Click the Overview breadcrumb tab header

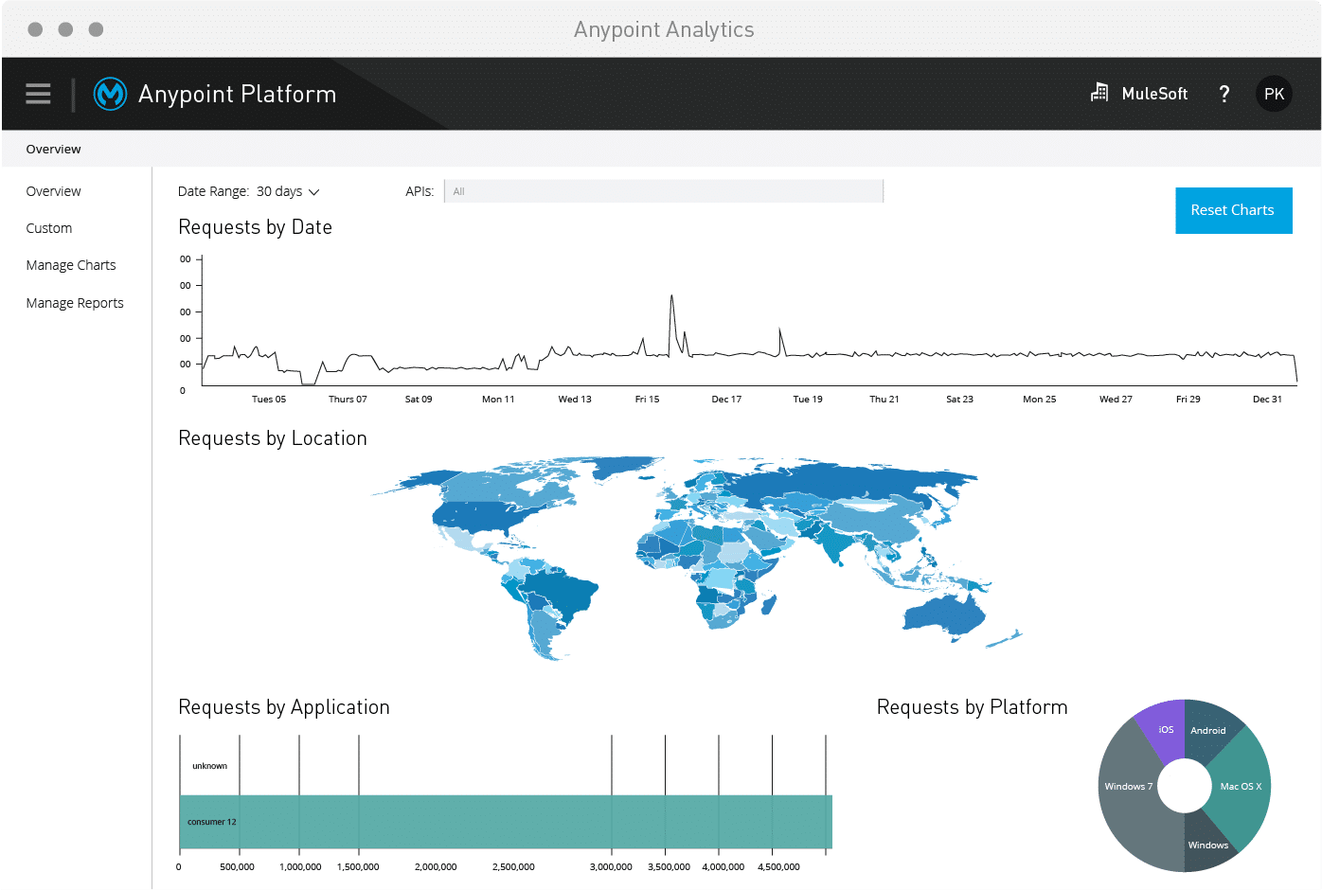pyautogui.click(x=54, y=150)
